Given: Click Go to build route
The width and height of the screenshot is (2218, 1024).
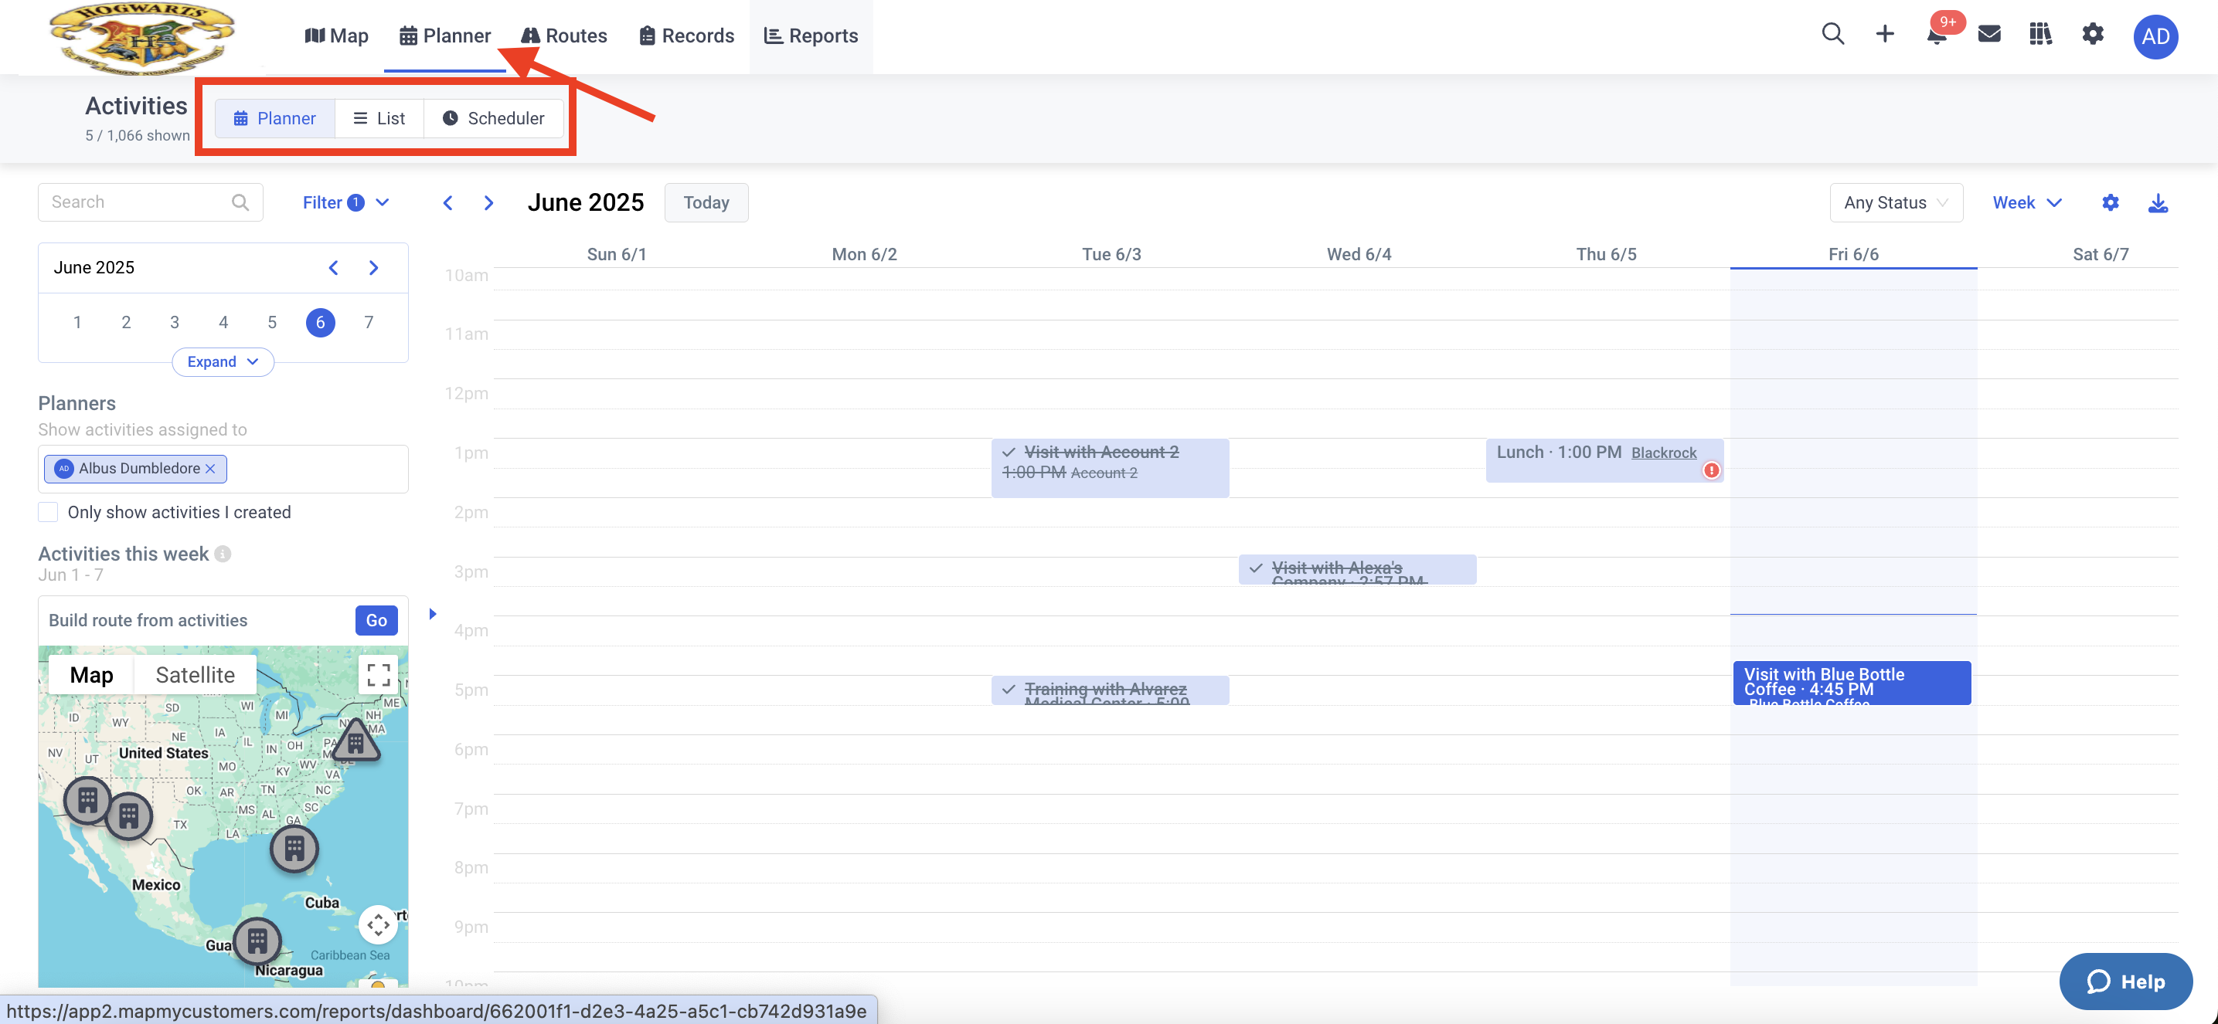Looking at the screenshot, I should [x=376, y=620].
